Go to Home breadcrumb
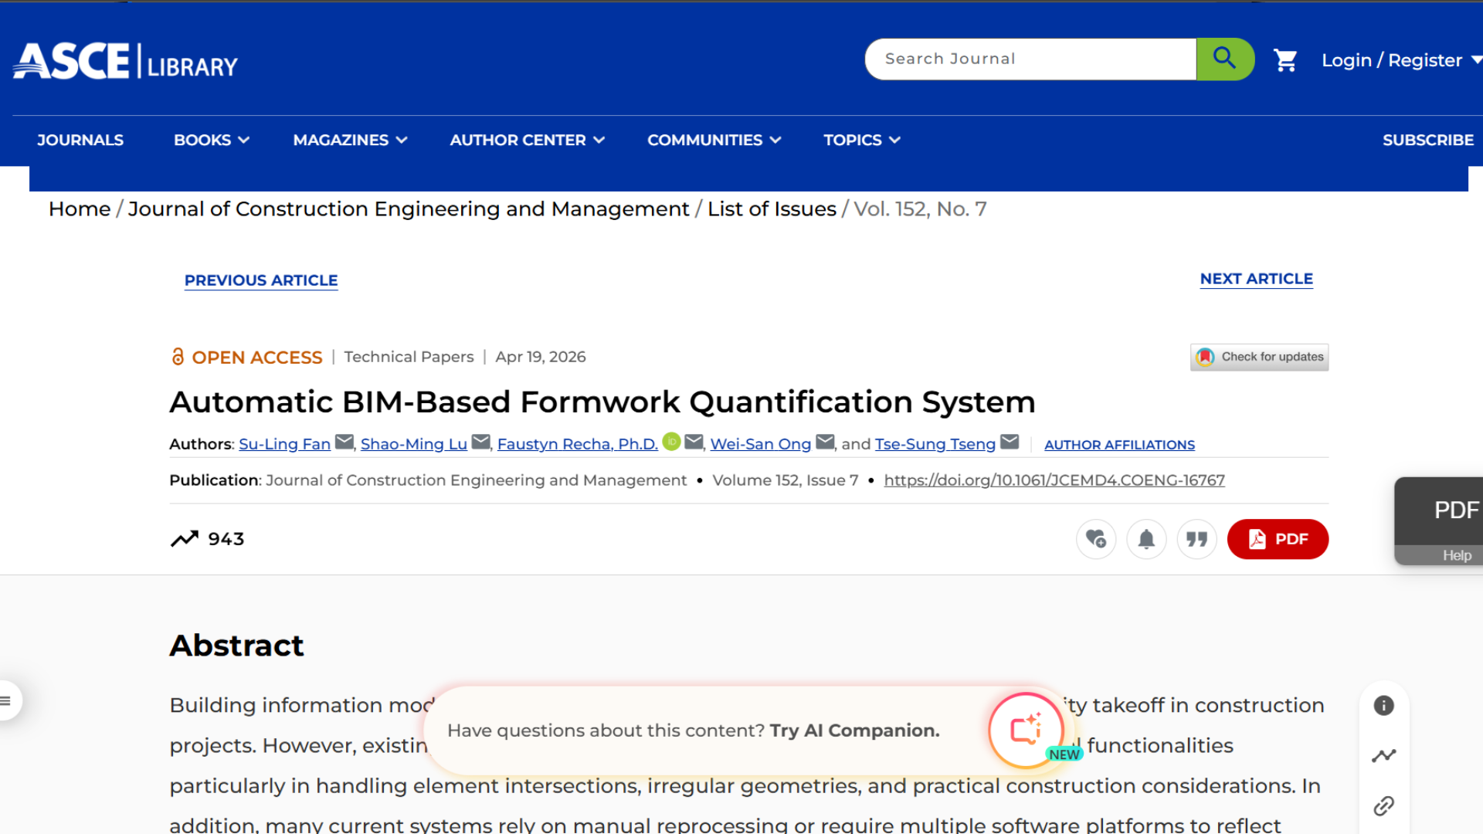This screenshot has width=1483, height=834. click(80, 209)
